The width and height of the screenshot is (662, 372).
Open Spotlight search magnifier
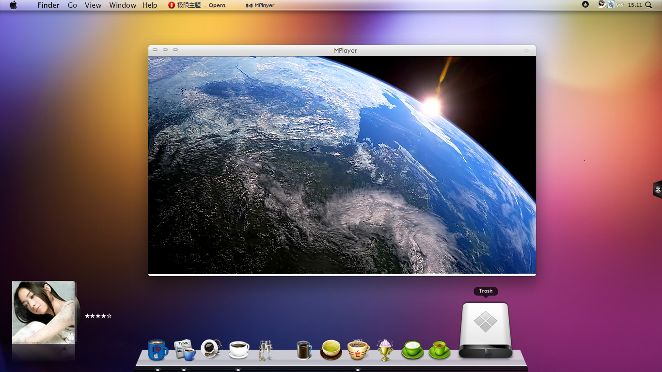point(649,5)
